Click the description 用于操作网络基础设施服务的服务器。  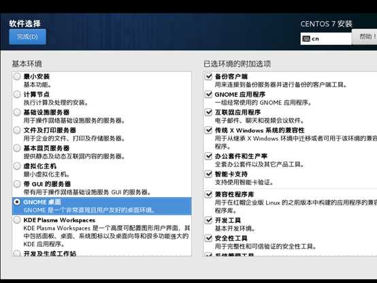coord(74,121)
